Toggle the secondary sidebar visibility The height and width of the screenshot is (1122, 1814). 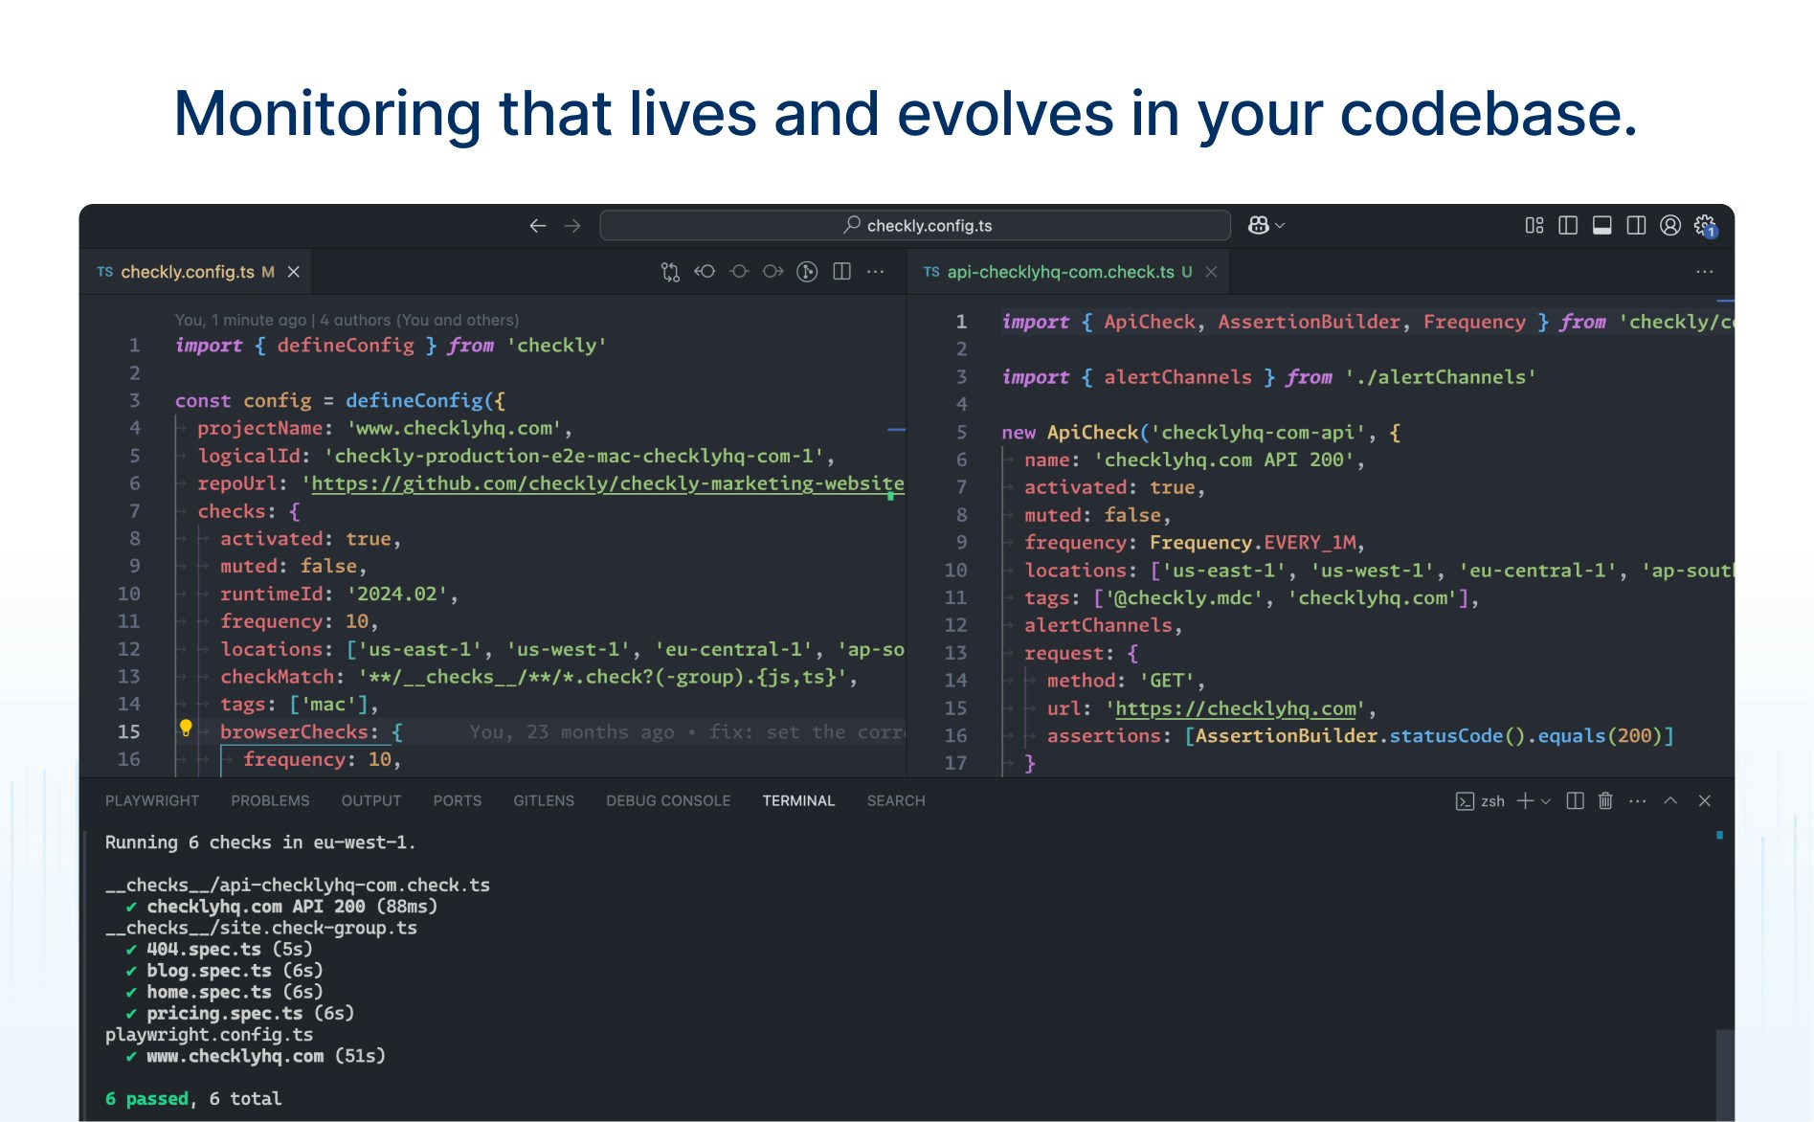pos(1636,225)
